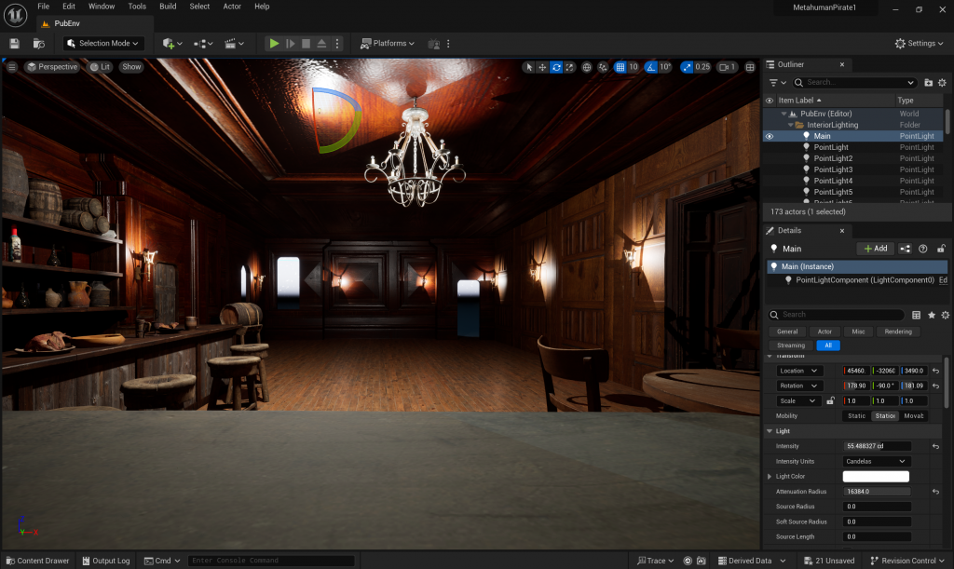Click the Intensity value slider field
Viewport: 954px width, 569px height.
[877, 446]
